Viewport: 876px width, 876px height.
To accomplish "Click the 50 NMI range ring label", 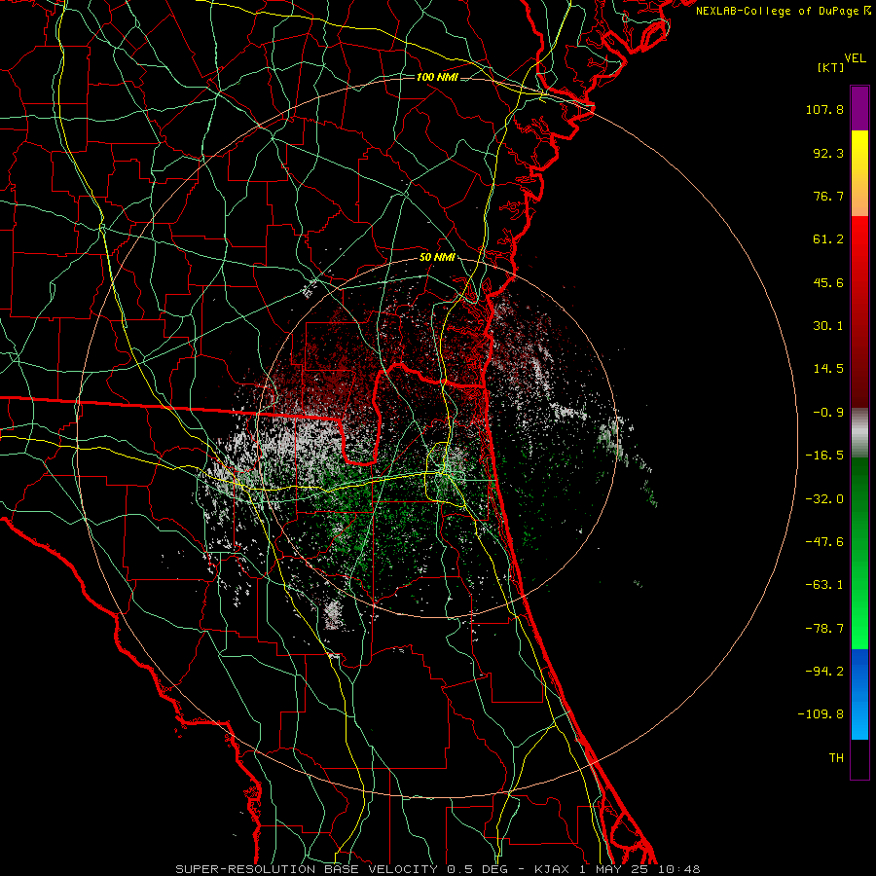I will click(x=437, y=258).
